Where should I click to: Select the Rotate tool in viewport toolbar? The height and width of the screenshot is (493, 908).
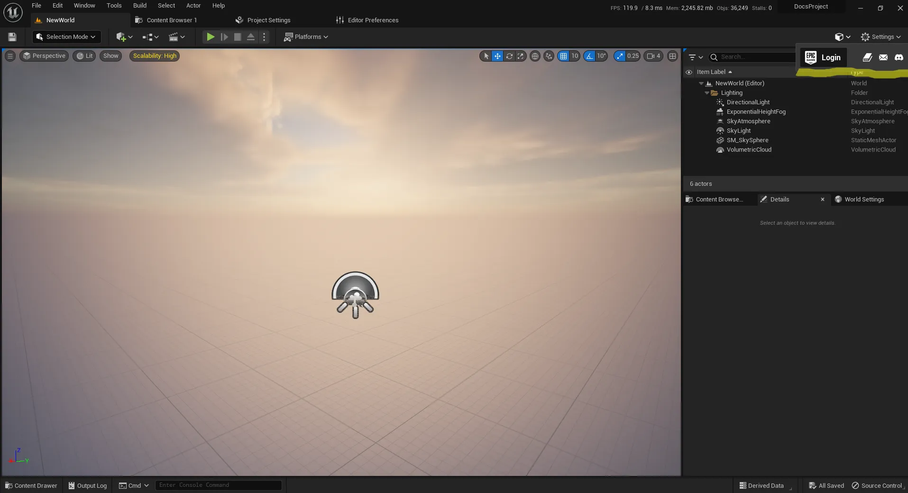coord(509,56)
